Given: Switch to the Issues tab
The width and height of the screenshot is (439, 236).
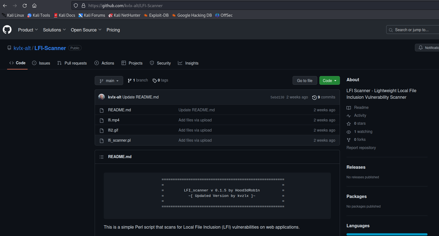Looking at the screenshot, I should coord(41,63).
